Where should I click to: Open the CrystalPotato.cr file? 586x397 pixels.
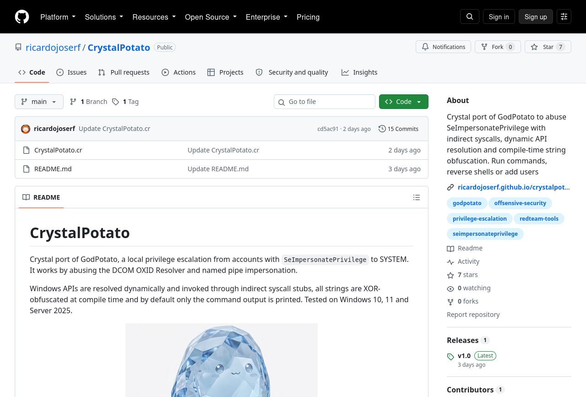coord(58,150)
